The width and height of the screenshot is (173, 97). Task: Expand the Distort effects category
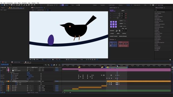[155, 23]
